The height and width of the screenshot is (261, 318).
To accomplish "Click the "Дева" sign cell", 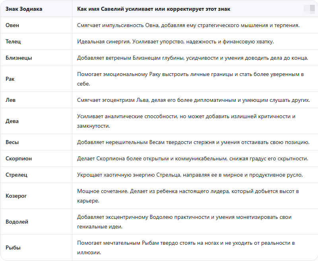I will coord(12,121).
